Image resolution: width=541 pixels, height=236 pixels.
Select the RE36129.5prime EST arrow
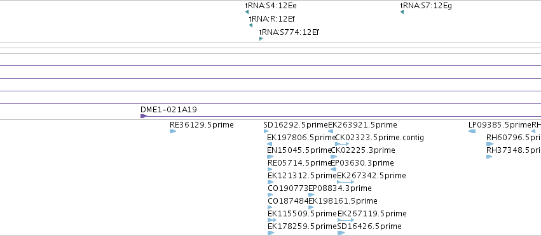pos(173,131)
